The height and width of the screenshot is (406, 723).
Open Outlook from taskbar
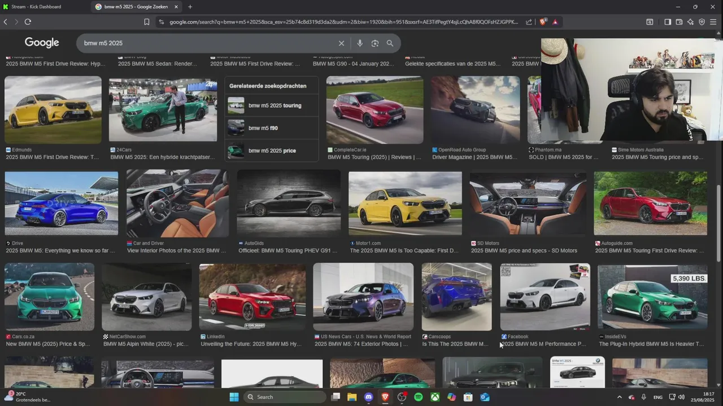click(485, 397)
